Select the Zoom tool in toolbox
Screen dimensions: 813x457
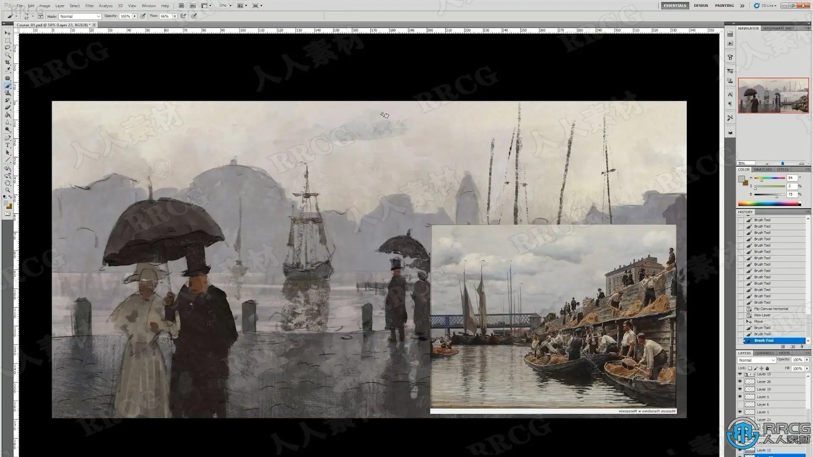(8, 190)
